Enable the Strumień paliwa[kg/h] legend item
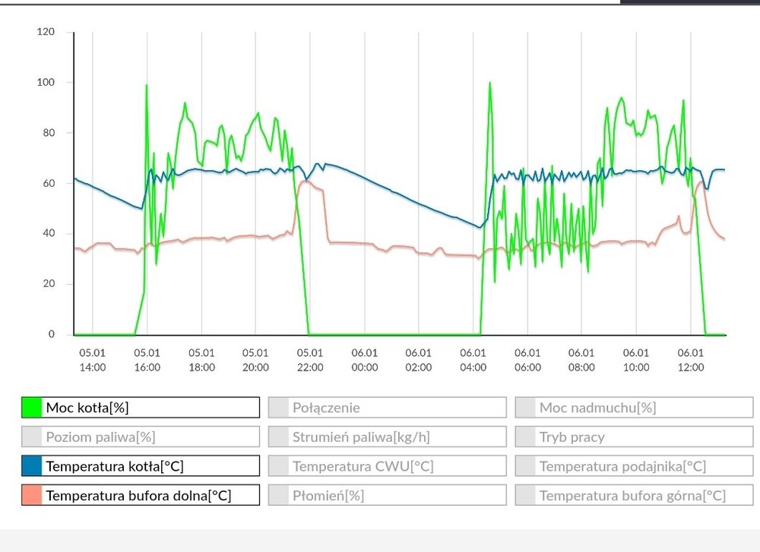The image size is (760, 552). point(387,437)
